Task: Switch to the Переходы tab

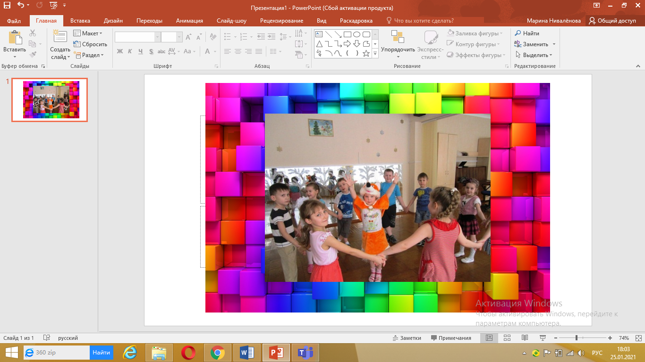Action: [x=149, y=21]
